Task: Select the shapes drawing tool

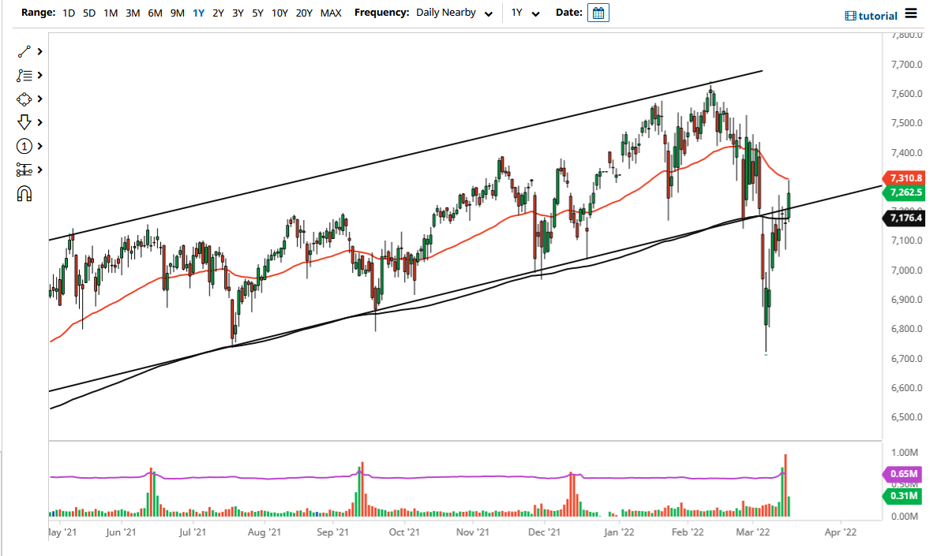Action: (24, 99)
